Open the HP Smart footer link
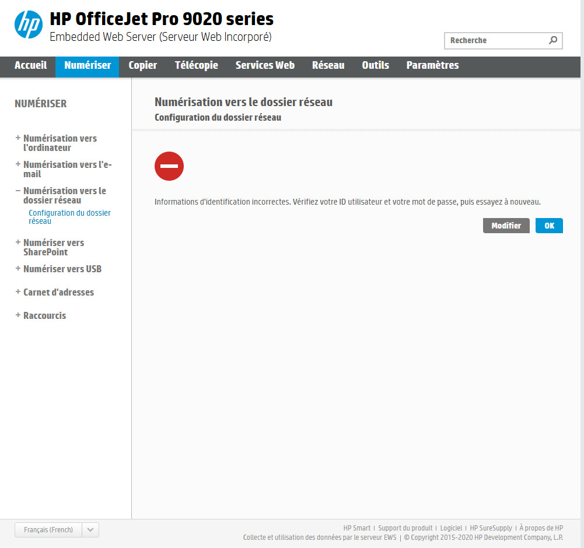The height and width of the screenshot is (548, 584). point(357,528)
